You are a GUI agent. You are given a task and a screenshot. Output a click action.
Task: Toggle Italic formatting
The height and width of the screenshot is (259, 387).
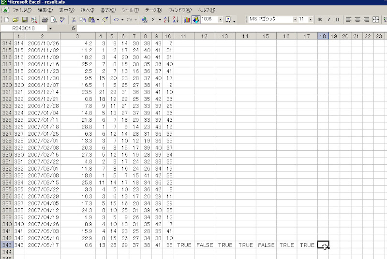pyautogui.click(x=329, y=19)
